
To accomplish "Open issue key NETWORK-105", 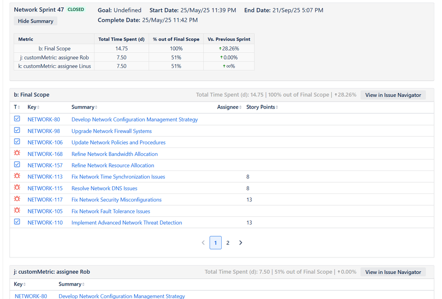I will point(45,211).
